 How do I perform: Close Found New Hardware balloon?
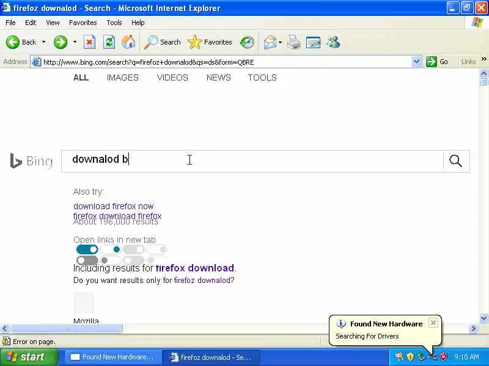pyautogui.click(x=433, y=323)
